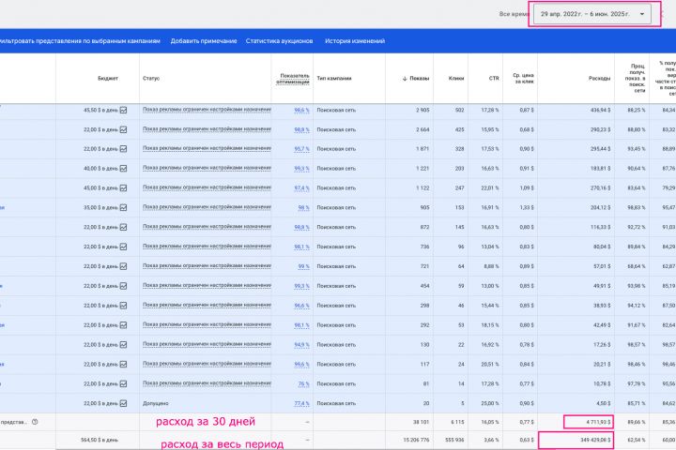This screenshot has width=676, height=450.
Task: Open budget chart icon in row with 736 impressions
Action: pyautogui.click(x=123, y=247)
